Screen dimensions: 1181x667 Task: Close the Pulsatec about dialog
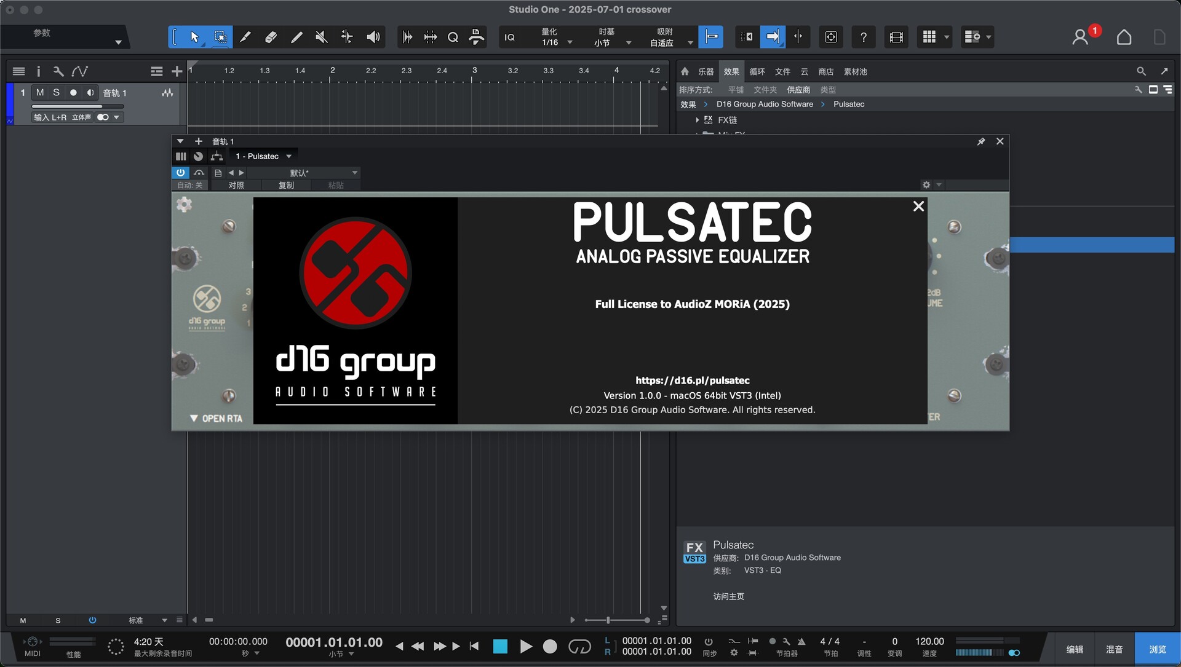918,207
